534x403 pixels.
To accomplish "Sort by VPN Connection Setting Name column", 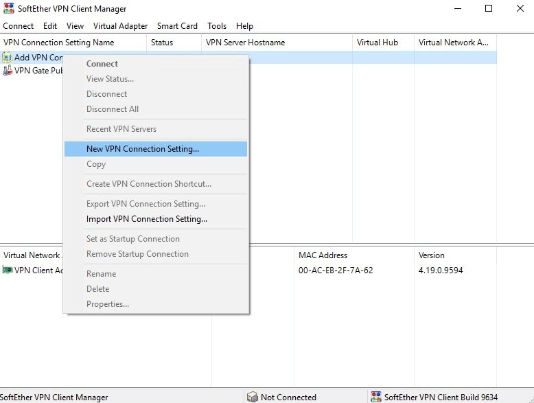I will point(73,43).
